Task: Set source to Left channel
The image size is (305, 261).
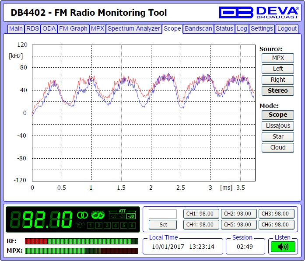Action: coord(278,69)
